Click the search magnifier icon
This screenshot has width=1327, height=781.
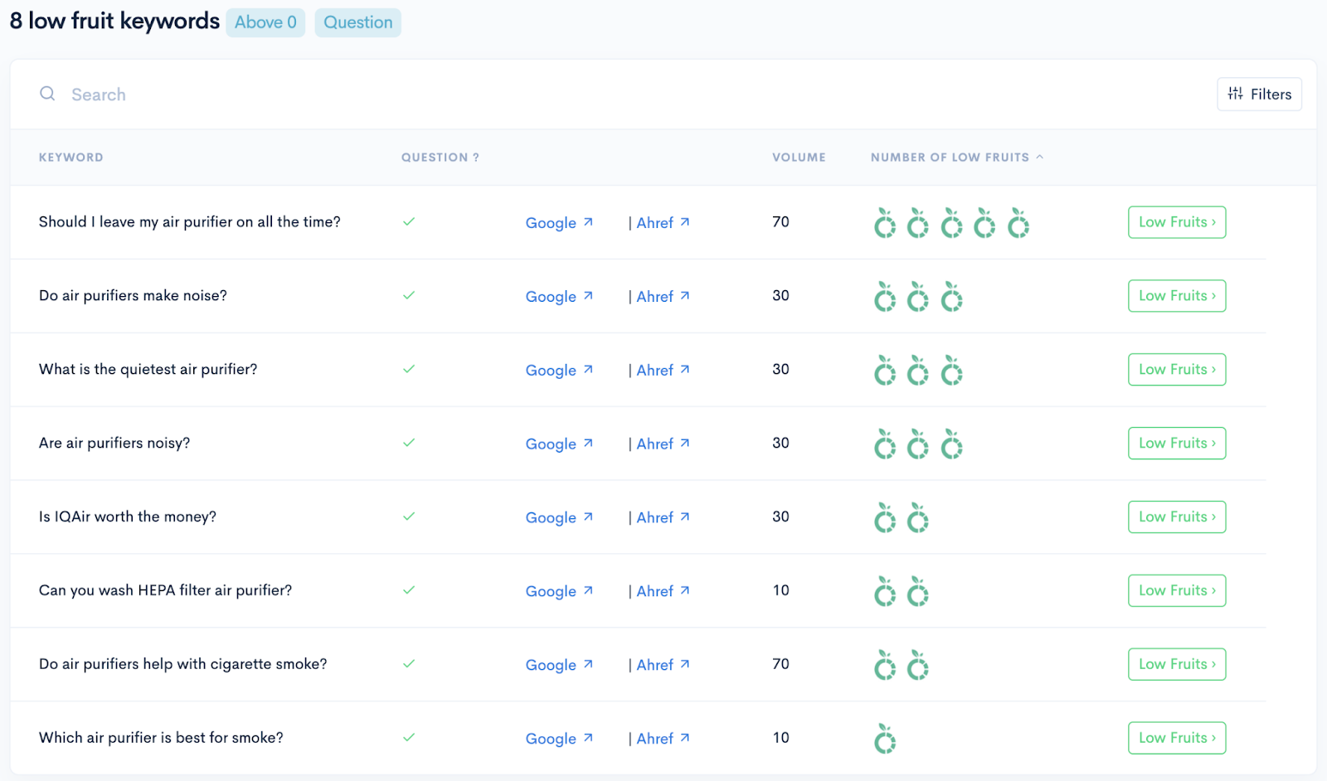click(47, 94)
